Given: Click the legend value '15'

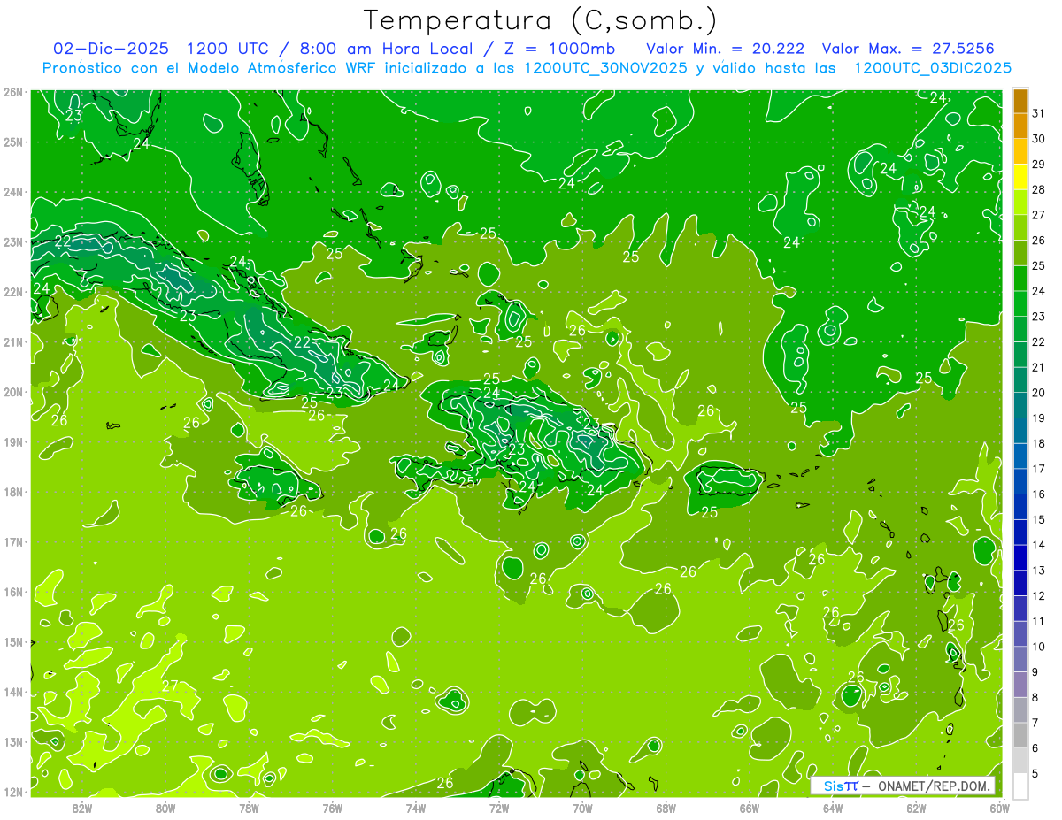Looking at the screenshot, I should (x=1038, y=519).
